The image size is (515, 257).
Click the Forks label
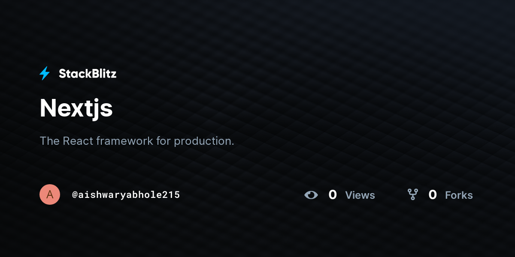[459, 195]
